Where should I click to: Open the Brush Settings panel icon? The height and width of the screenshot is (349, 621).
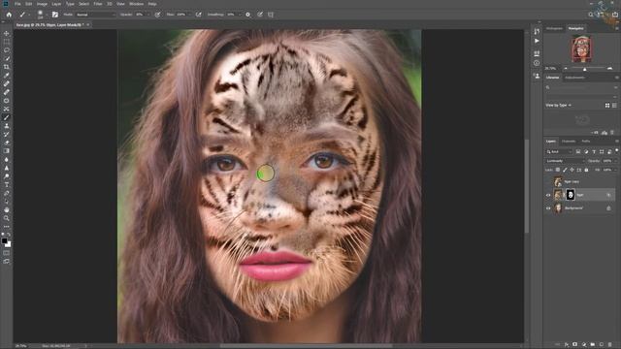coord(55,15)
